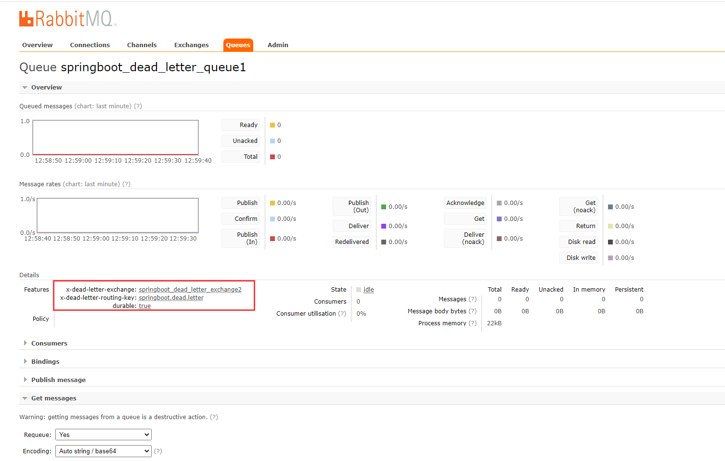The image size is (725, 461).
Task: Click the Disk write legend label
Action: (x=579, y=257)
